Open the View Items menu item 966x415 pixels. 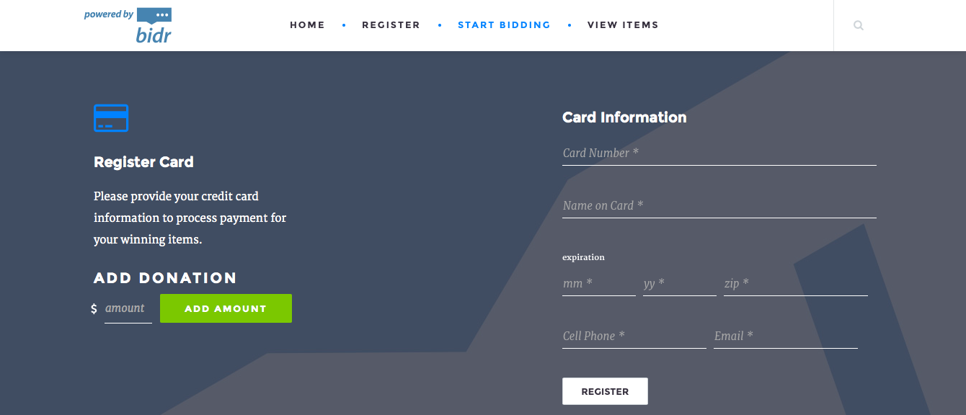(x=623, y=25)
